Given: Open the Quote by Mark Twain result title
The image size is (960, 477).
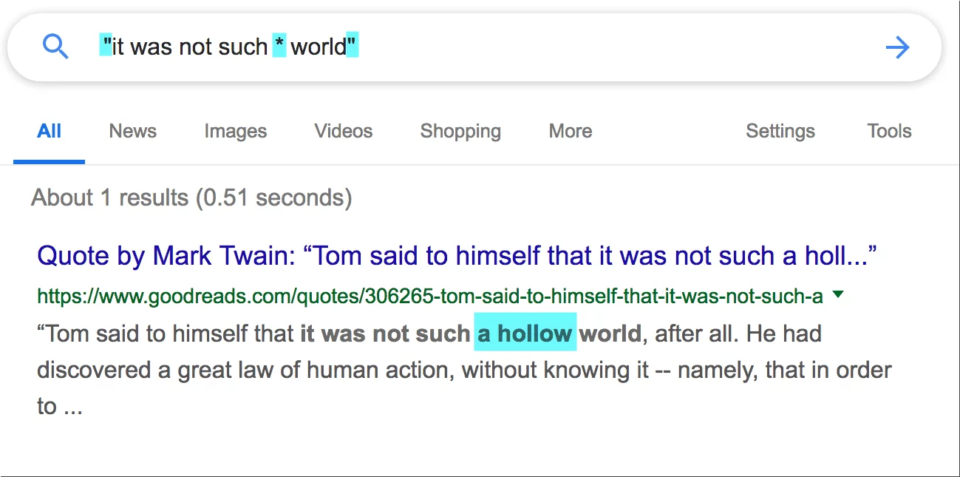Looking at the screenshot, I should coord(457,256).
